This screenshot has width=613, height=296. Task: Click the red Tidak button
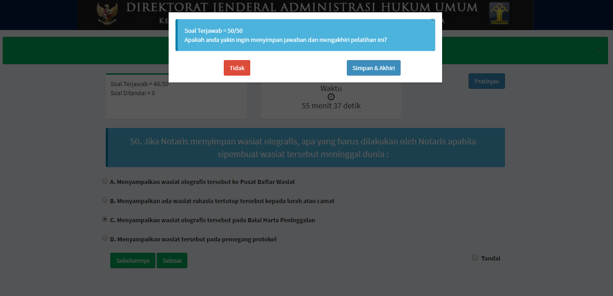coord(237,68)
